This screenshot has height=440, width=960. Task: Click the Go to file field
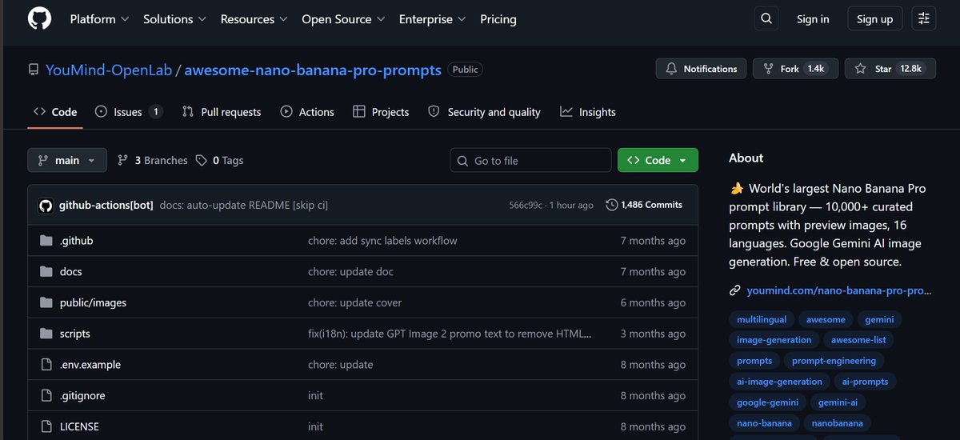coord(530,160)
